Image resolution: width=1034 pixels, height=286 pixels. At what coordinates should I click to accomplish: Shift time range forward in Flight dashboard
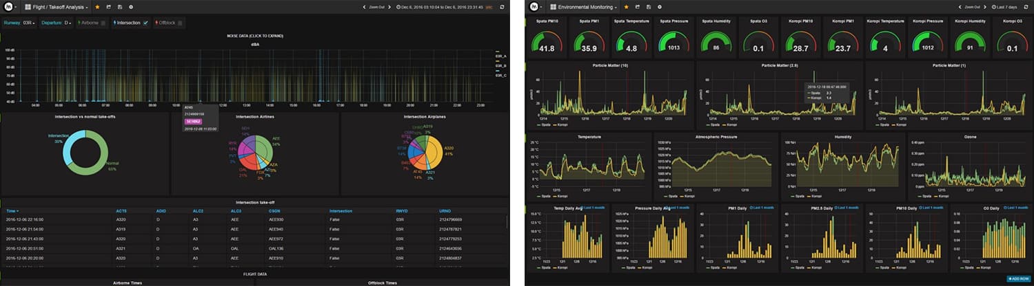pyautogui.click(x=390, y=7)
